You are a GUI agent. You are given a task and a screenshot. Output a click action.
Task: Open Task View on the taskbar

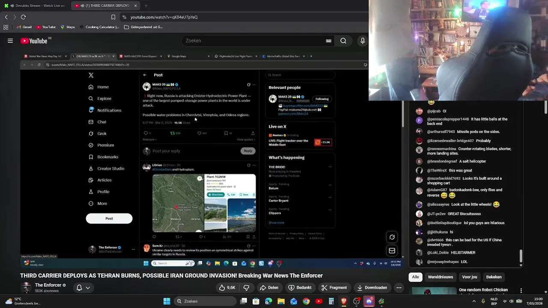point(244,301)
